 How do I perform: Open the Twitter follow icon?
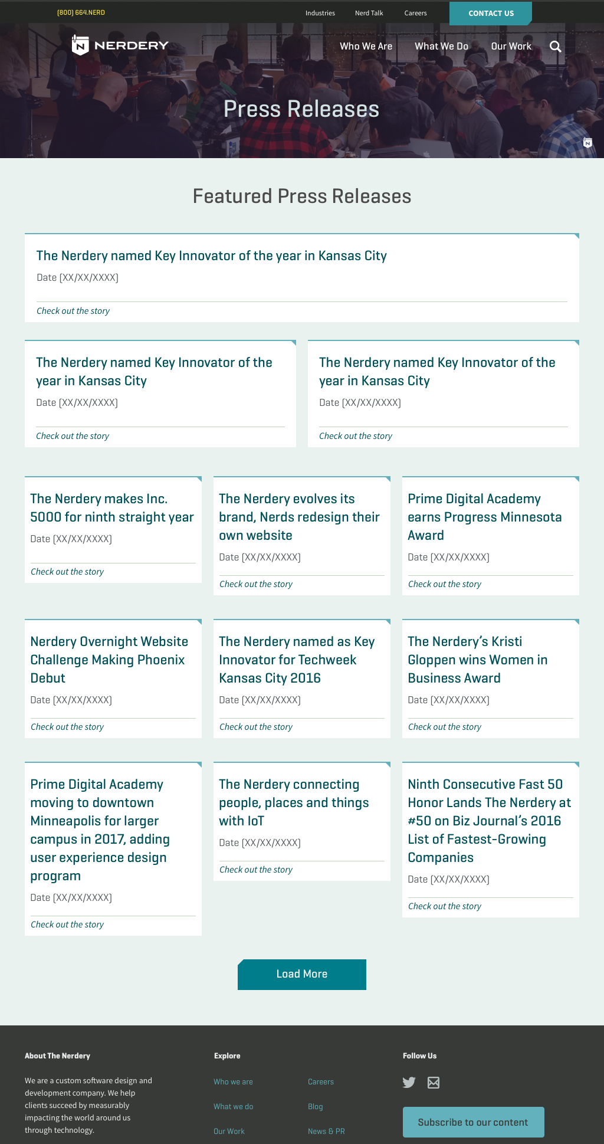[x=409, y=1082]
